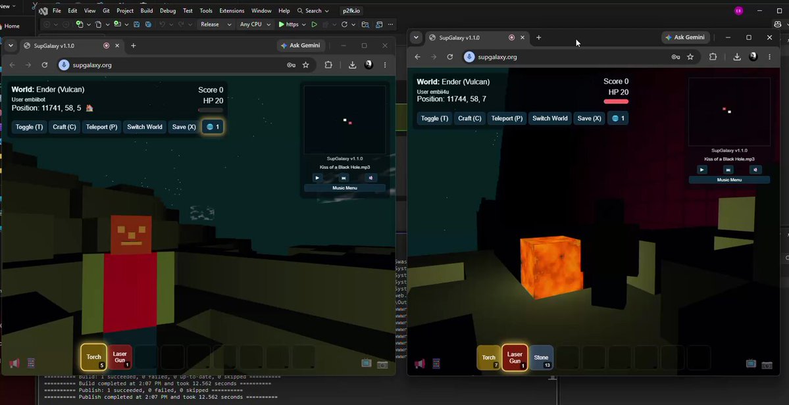The image size is (789, 405).
Task: Click the Toggle (T) button in the left game
Action: pos(29,127)
